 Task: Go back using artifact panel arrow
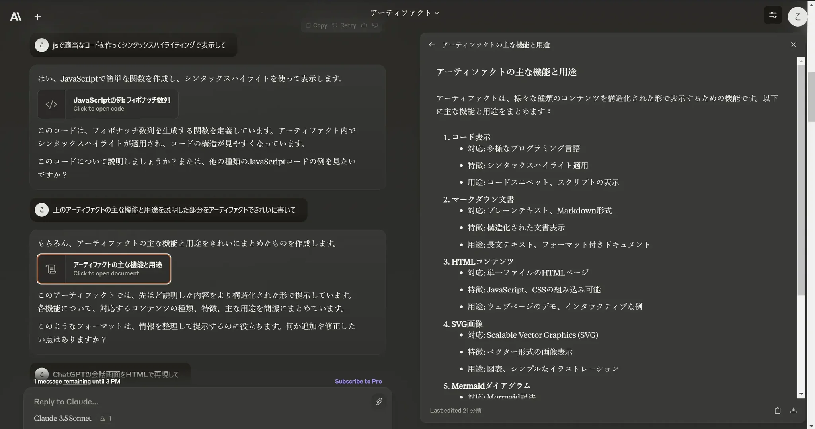(x=432, y=45)
